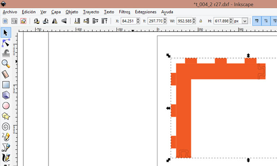Click the W width field 952.585
277x166 pixels.
pyautogui.click(x=184, y=21)
